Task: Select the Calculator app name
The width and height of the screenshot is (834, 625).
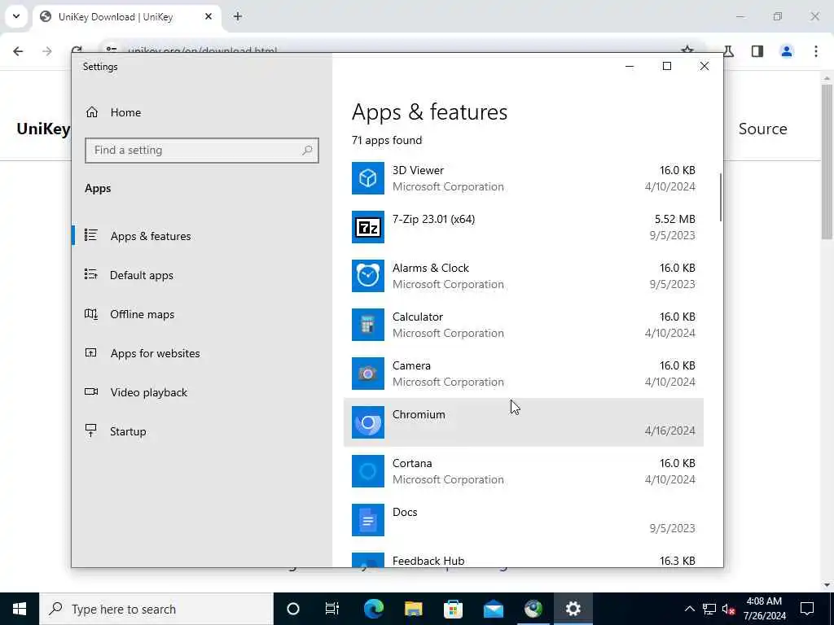Action: (x=418, y=317)
